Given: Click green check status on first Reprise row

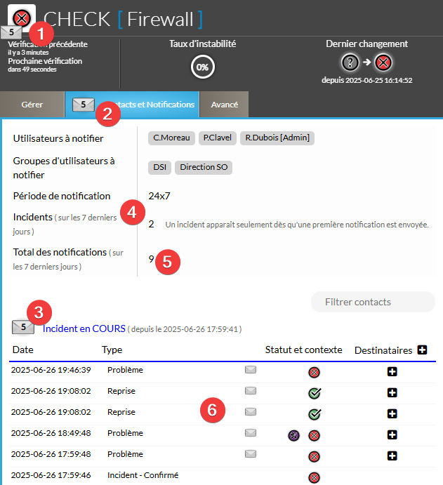Looking at the screenshot, I should 315,393.
